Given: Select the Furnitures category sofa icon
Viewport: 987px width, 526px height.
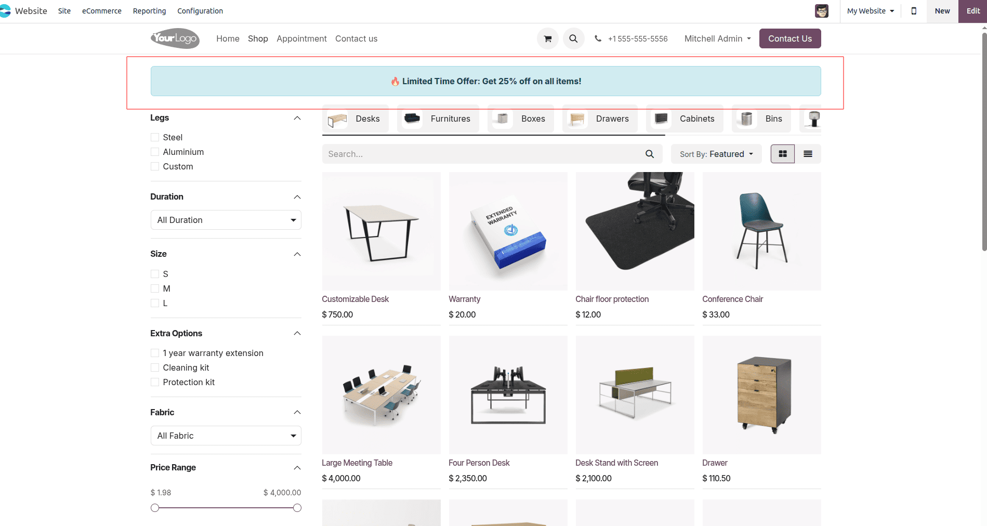Looking at the screenshot, I should tap(412, 119).
